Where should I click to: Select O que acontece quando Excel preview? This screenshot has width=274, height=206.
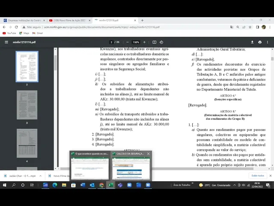[x=90, y=169]
